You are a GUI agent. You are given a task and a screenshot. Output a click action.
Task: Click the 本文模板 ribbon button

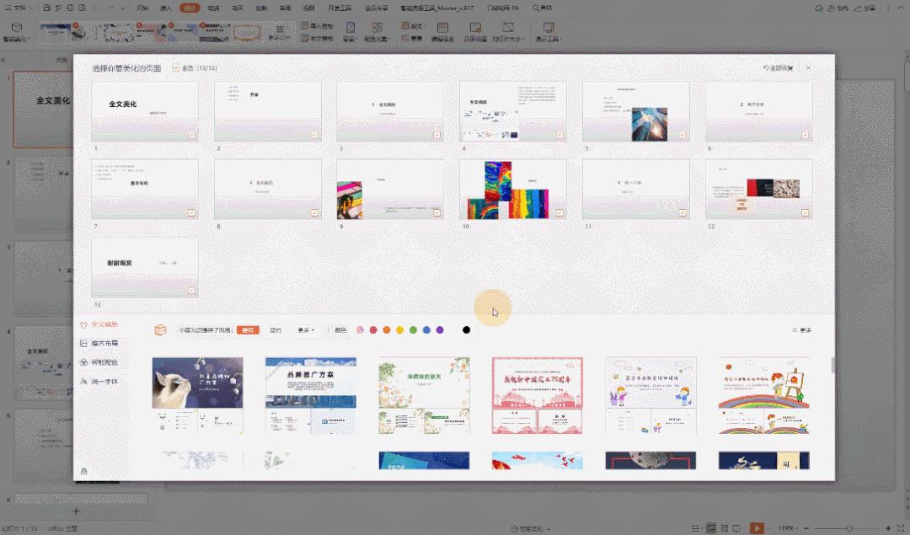[x=317, y=38]
